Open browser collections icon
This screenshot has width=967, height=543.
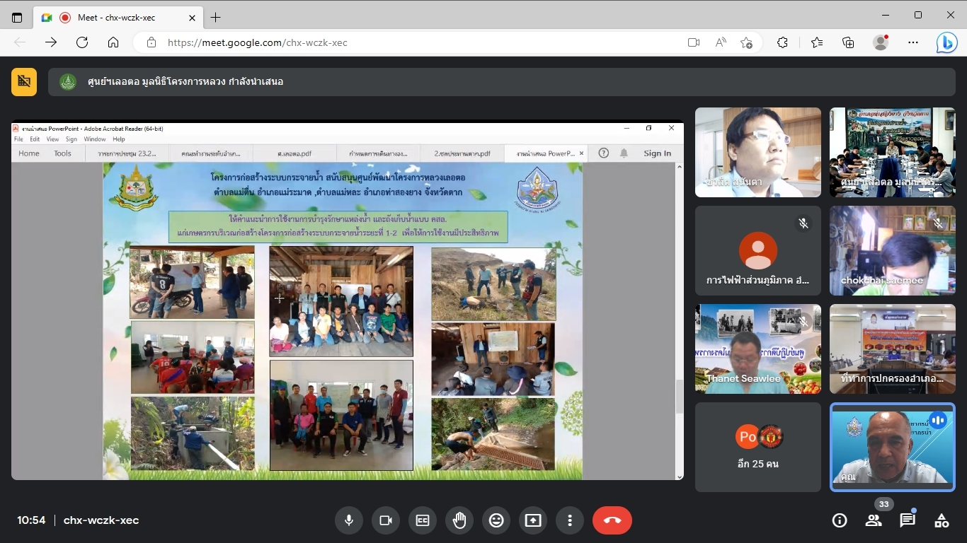click(848, 42)
